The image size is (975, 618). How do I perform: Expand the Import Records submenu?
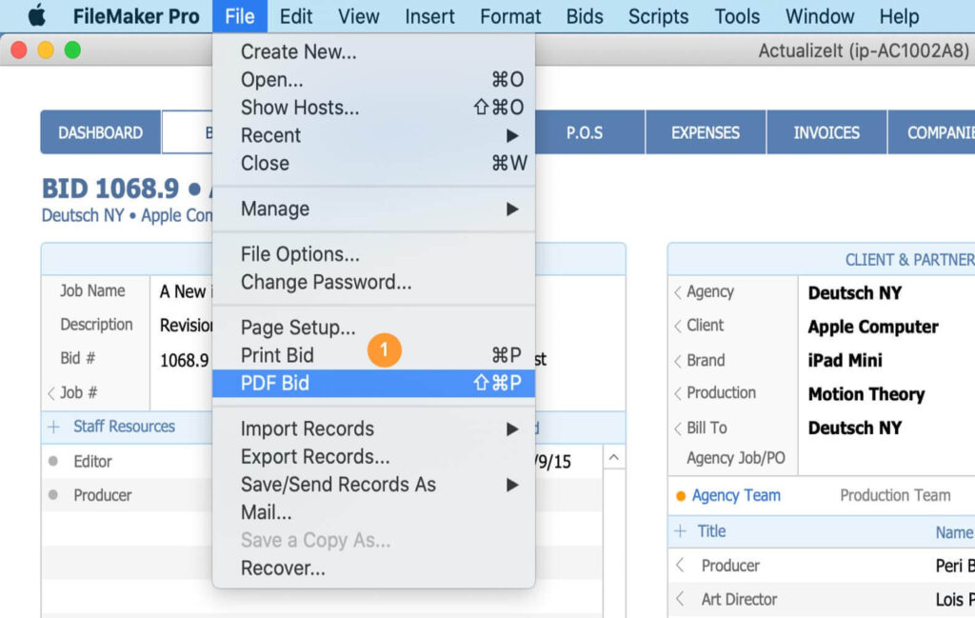click(373, 429)
